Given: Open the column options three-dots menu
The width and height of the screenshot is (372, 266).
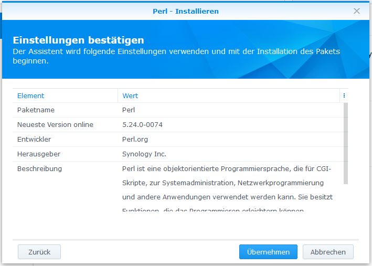Looking at the screenshot, I should pos(344,95).
